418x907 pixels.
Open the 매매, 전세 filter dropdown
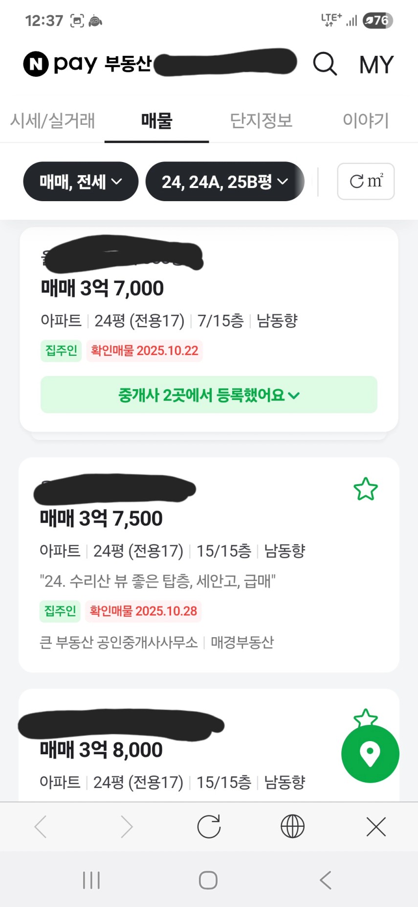point(81,182)
